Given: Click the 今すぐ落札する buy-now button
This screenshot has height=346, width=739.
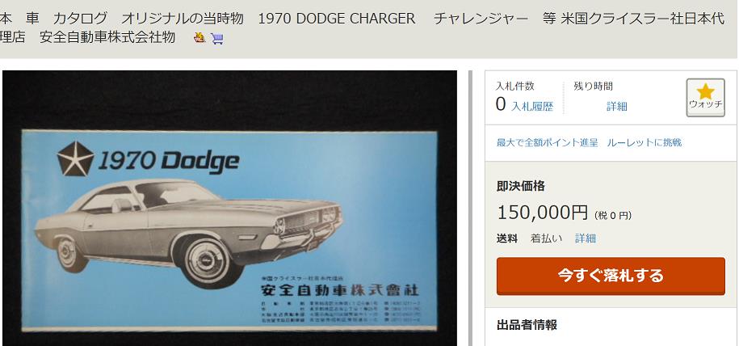Looking at the screenshot, I should [x=611, y=276].
